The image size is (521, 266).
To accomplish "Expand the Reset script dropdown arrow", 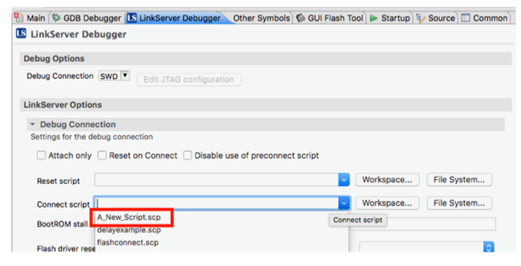I will 343,180.
